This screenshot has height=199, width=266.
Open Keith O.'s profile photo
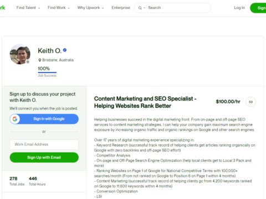pos(20,54)
